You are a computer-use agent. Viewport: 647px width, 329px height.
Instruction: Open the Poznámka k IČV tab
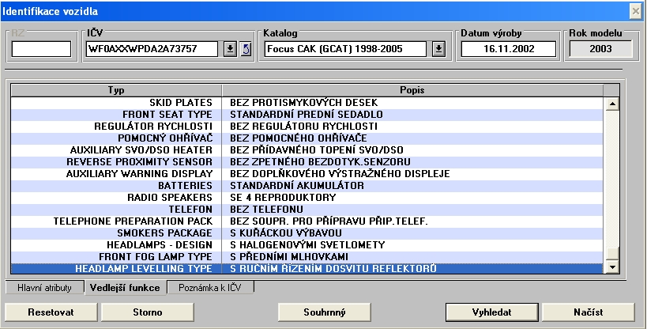[x=211, y=289]
